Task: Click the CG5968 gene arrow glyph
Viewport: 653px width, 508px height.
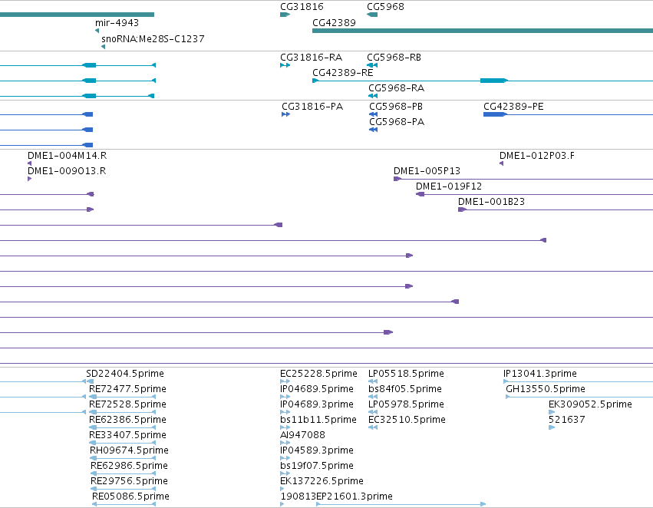Action: point(372,15)
